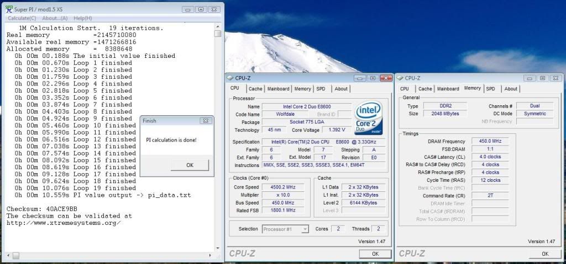566x264 pixels.
Task: Switch to the Cache tab in the processor CPU-Z window
Action: [255, 89]
